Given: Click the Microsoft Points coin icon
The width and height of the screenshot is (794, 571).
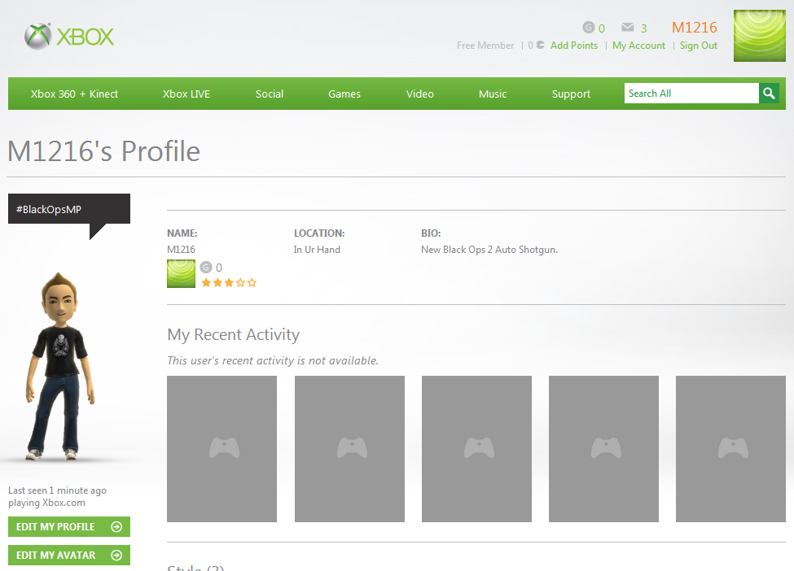Looking at the screenshot, I should 540,45.
